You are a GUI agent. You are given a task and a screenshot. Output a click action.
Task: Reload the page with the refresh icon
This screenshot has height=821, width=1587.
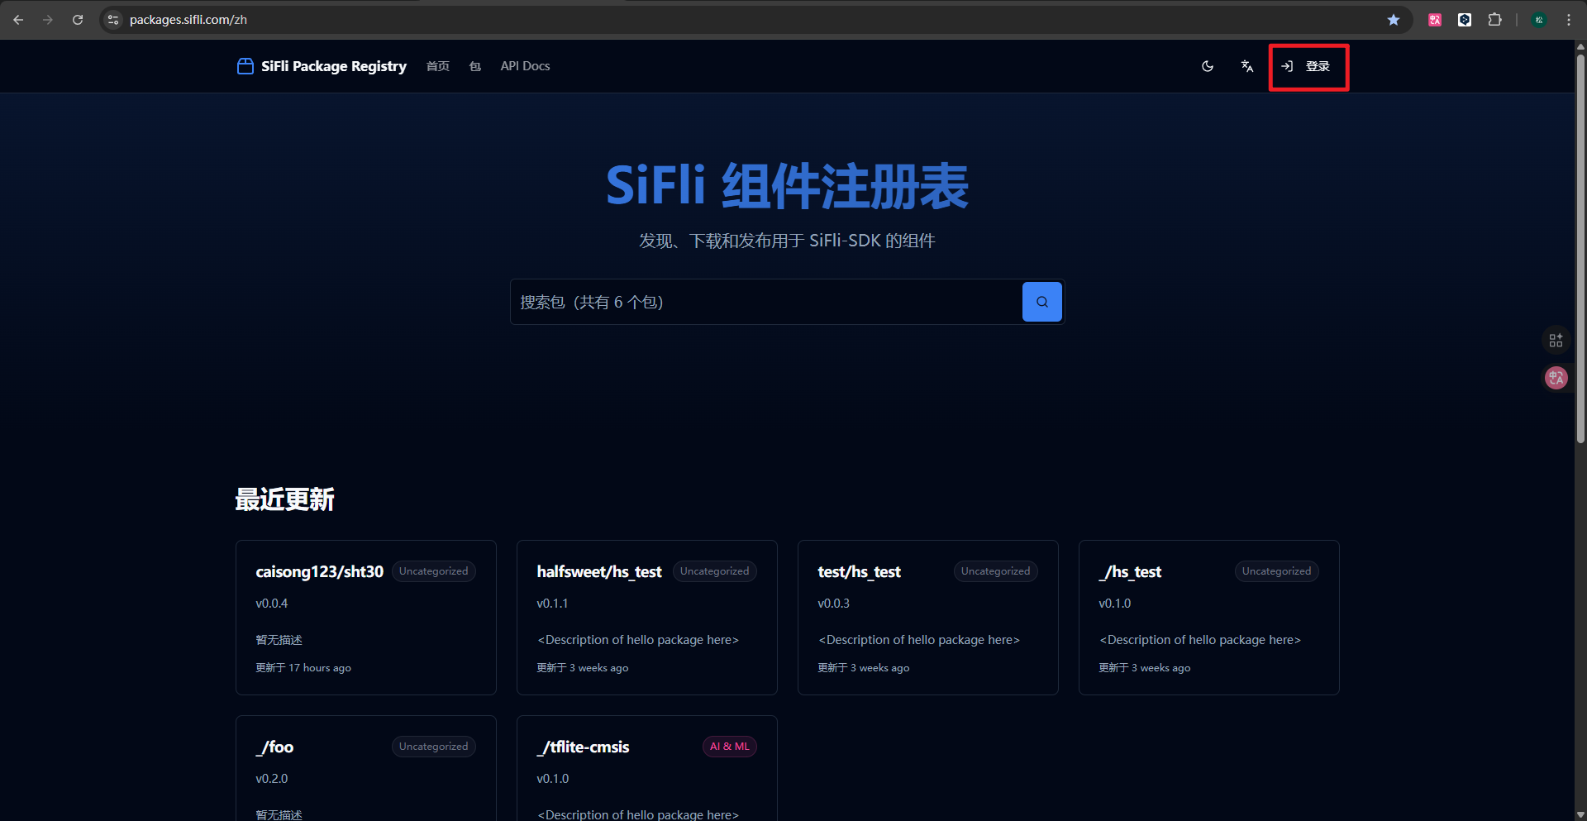click(x=78, y=19)
